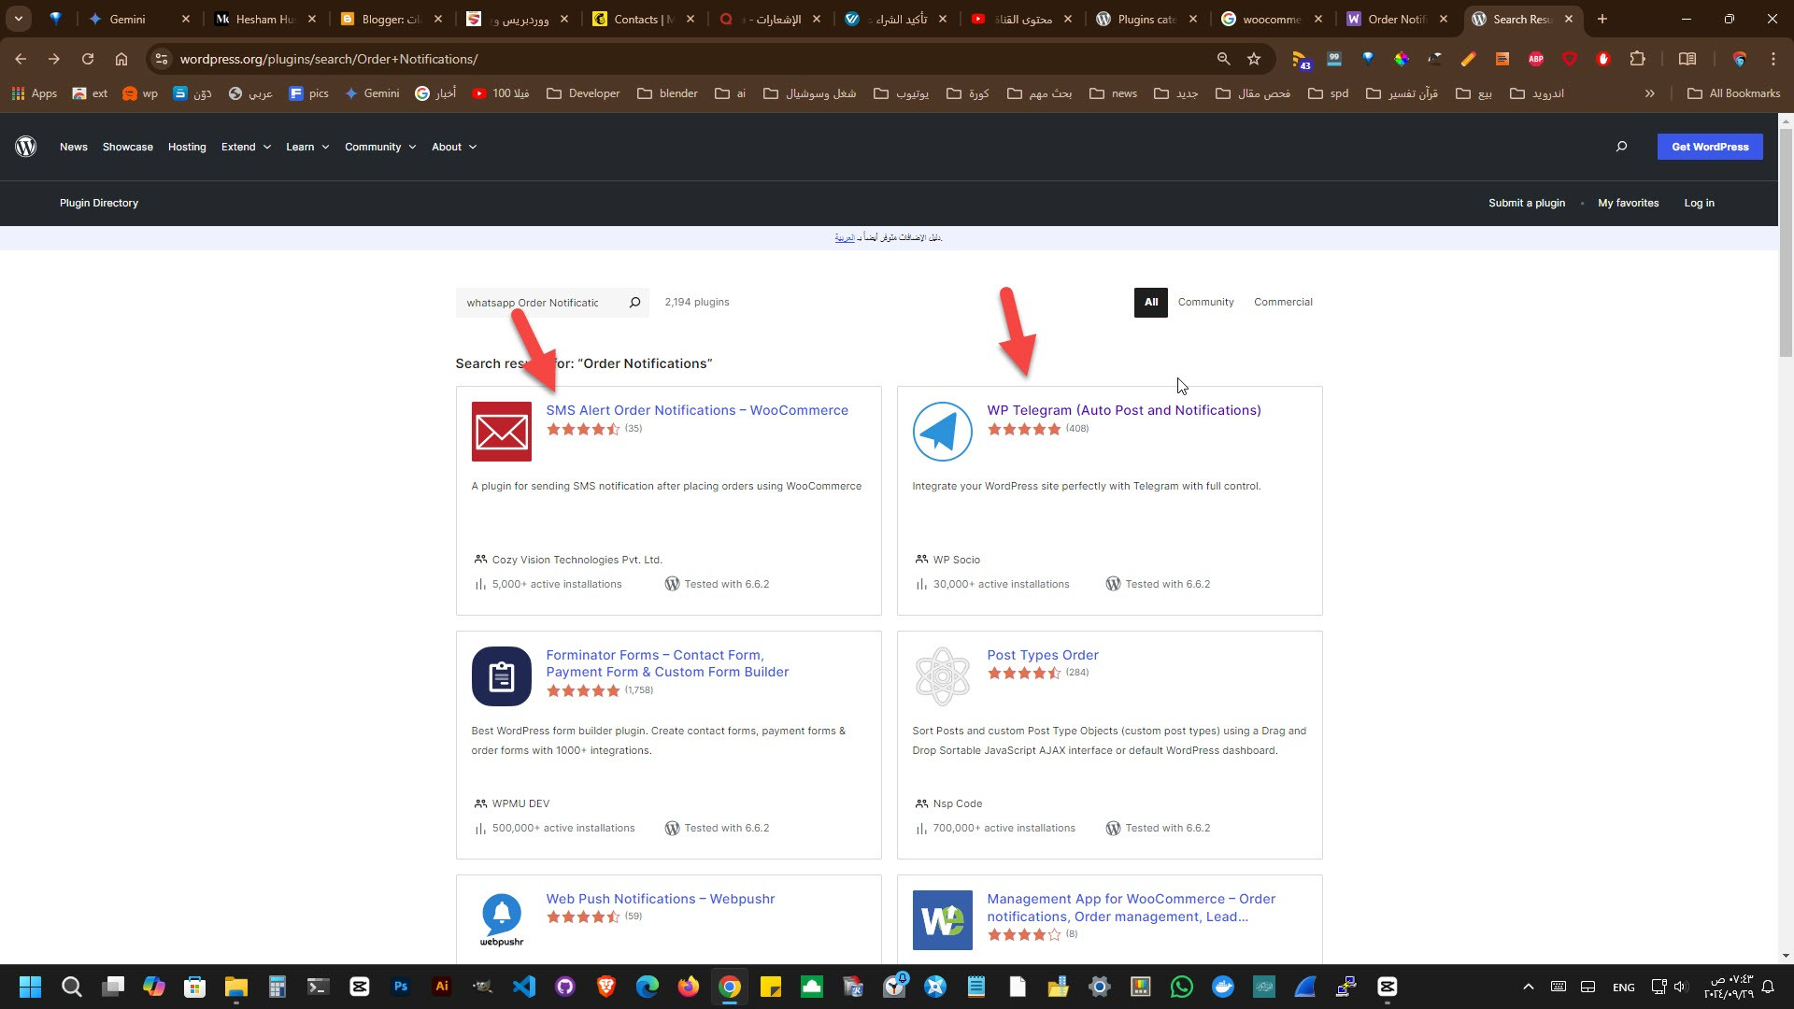The height and width of the screenshot is (1009, 1794).
Task: Click the Get WordPress button
Action: click(1710, 147)
